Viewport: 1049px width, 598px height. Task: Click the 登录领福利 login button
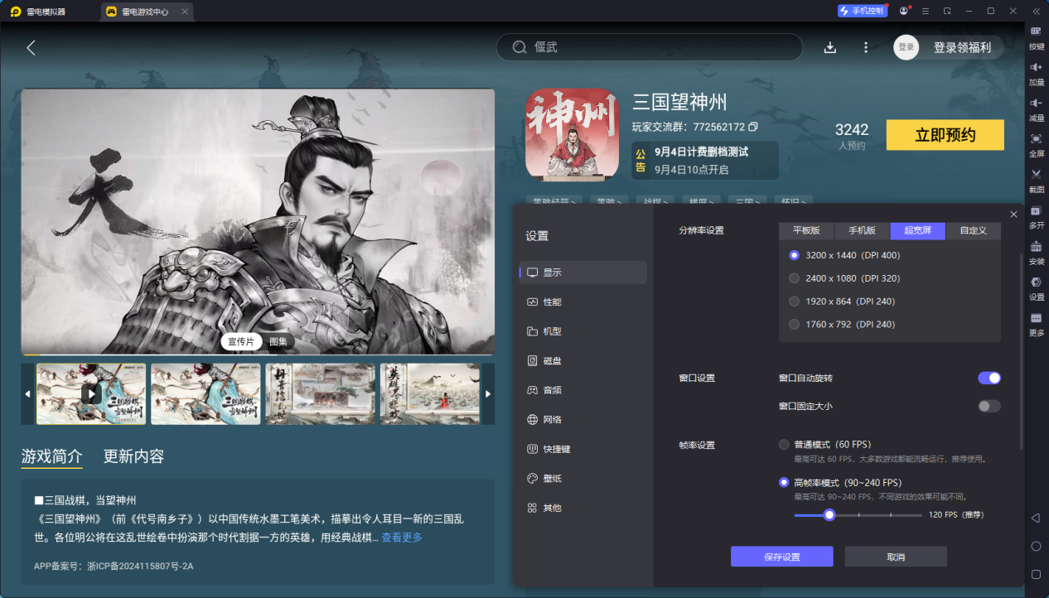tap(961, 47)
